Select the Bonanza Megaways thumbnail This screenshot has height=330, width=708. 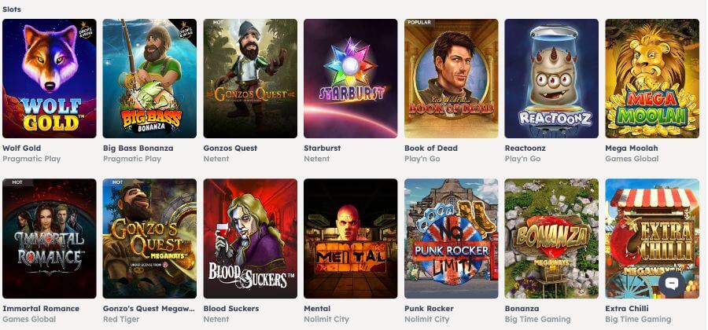click(x=551, y=239)
